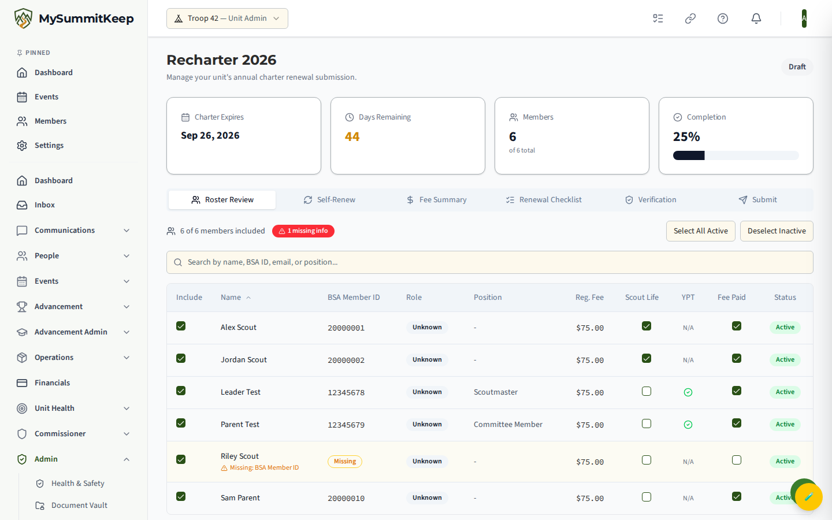
Task: Expand Communications menu chevron
Action: [x=127, y=231]
